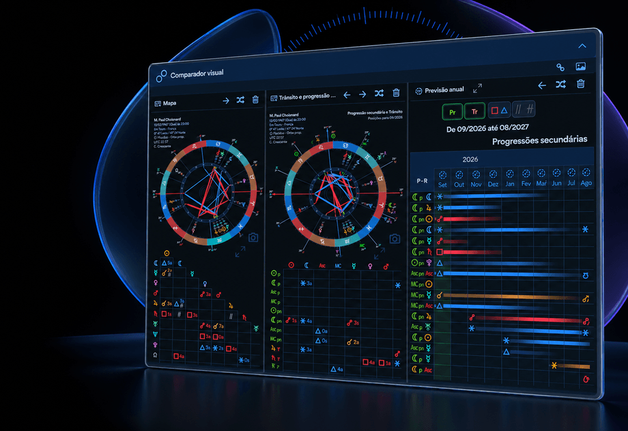This screenshot has width=628, height=431.
Task: Open the Ago month column
Action: pyautogui.click(x=586, y=177)
